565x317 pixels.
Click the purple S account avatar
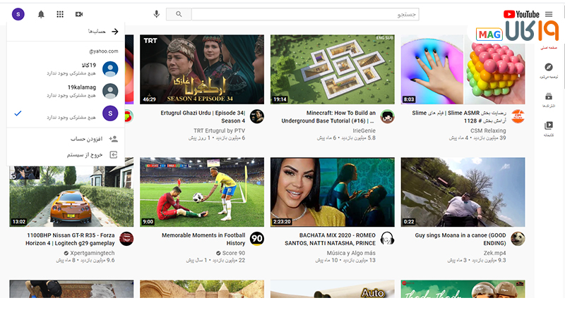pos(18,14)
